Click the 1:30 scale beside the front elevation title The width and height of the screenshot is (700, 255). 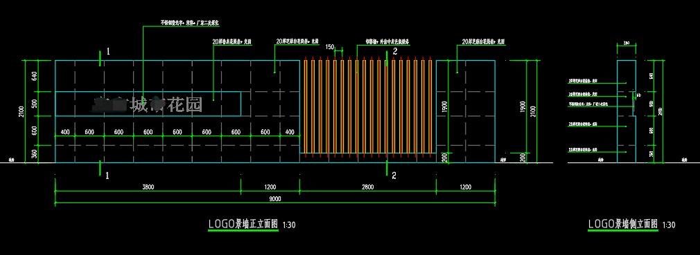(x=289, y=225)
